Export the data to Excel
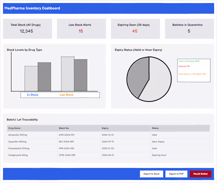The height and width of the screenshot is (183, 217). pos(151,174)
